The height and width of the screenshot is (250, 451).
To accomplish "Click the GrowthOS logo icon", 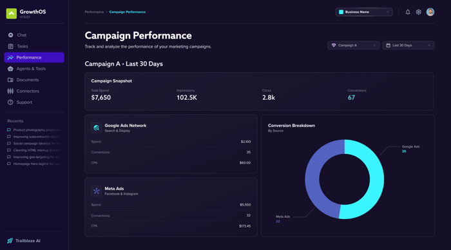I will tap(12, 14).
